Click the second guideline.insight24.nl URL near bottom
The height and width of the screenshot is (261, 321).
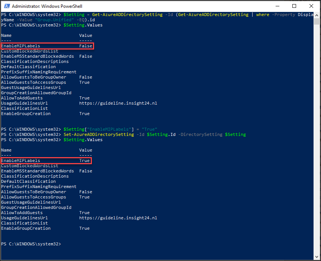[118, 218]
